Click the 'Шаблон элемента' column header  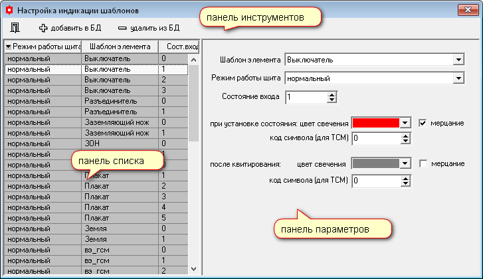point(120,47)
